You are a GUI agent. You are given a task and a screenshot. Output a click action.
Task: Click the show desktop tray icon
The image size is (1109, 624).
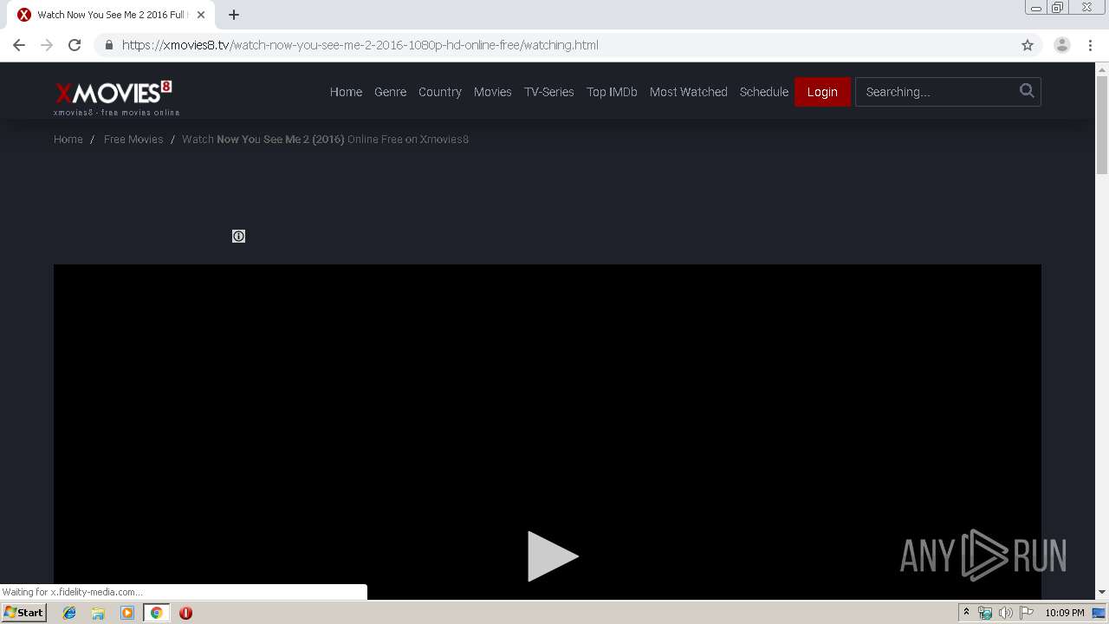pyautogui.click(x=1099, y=613)
